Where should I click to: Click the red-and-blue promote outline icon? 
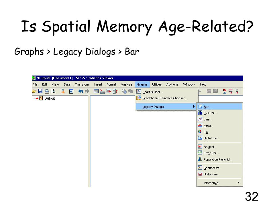point(225,91)
